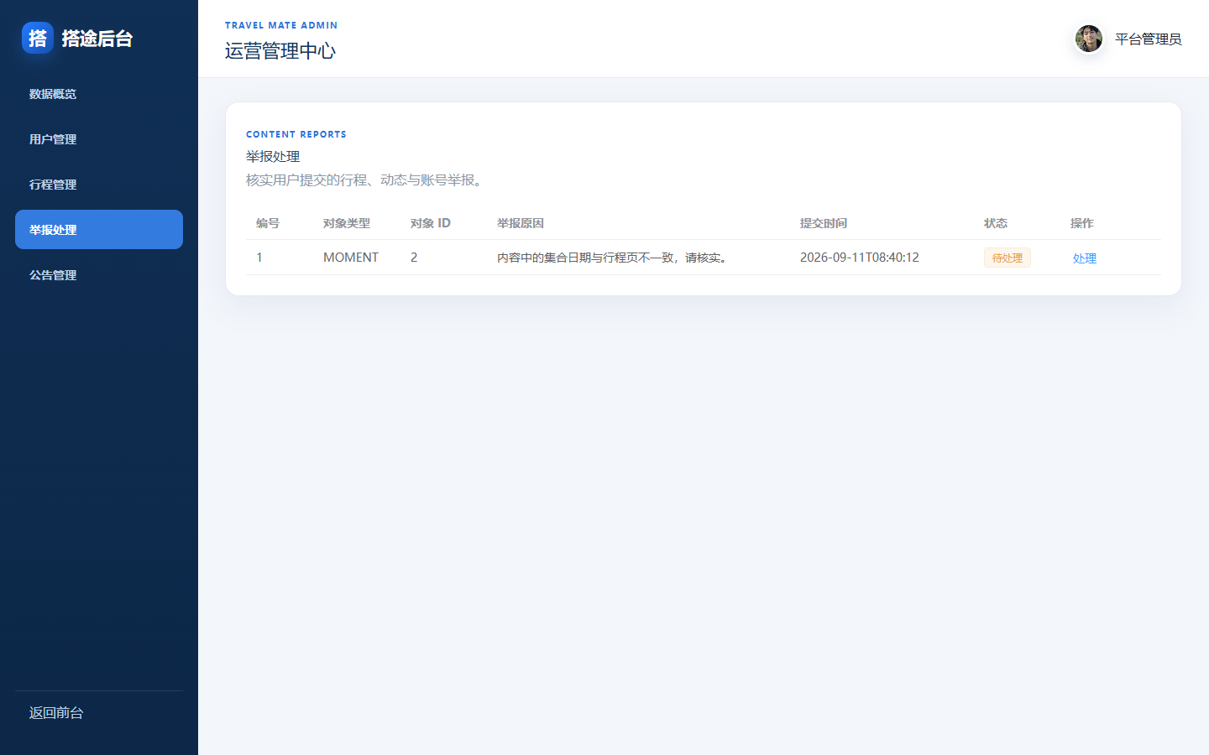Image resolution: width=1209 pixels, height=755 pixels.
Task: Click the 编号 column header
Action: point(268,223)
